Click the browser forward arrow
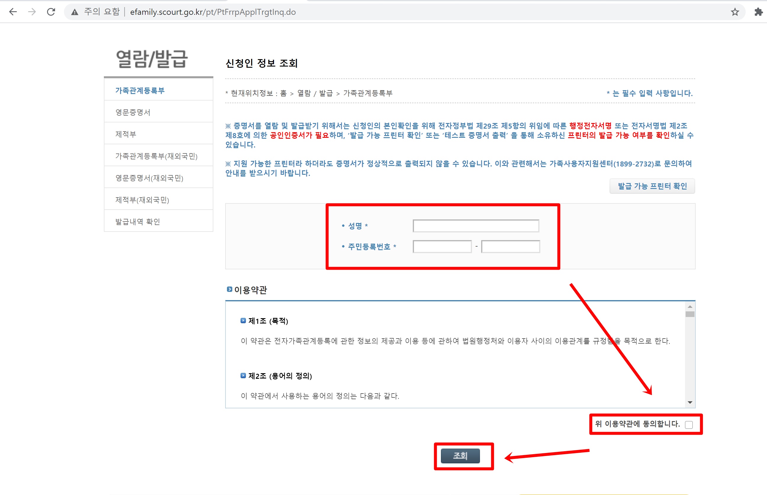Viewport: 767px width, 495px height. click(x=32, y=12)
